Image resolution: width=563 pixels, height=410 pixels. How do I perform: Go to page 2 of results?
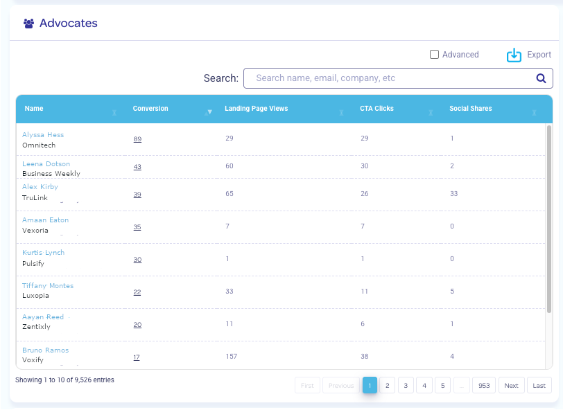[388, 386]
